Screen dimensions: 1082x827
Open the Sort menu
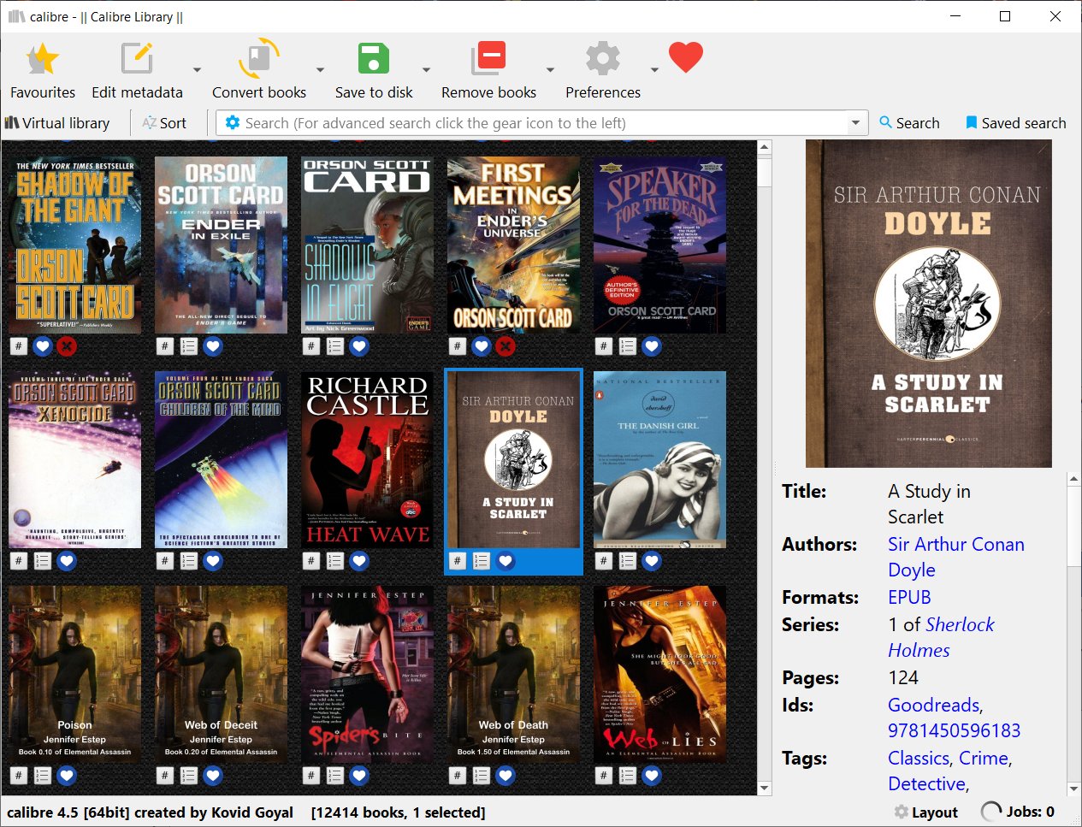point(163,123)
